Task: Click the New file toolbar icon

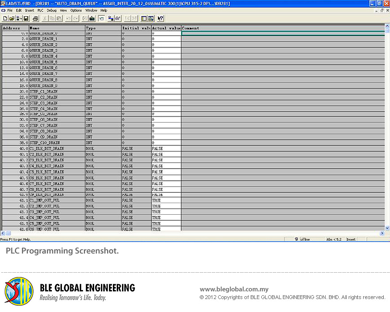Action: coord(5,18)
